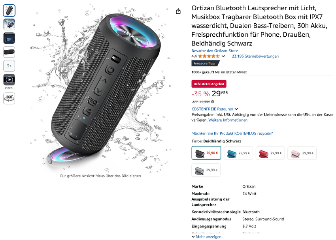The image size is (336, 240).
Task: Open the star rating breakdown dropdown
Action: click(x=223, y=56)
